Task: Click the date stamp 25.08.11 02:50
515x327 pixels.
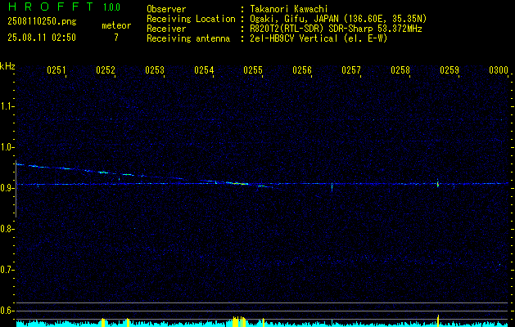Action: tap(42, 37)
